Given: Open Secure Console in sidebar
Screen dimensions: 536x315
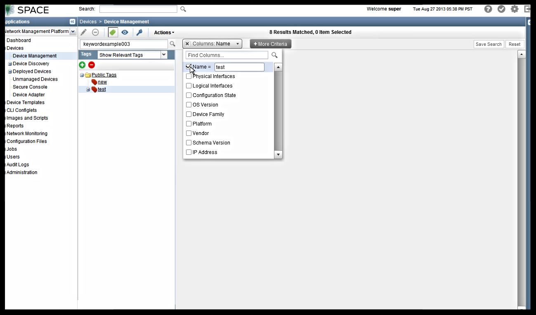Looking at the screenshot, I should tap(30, 87).
